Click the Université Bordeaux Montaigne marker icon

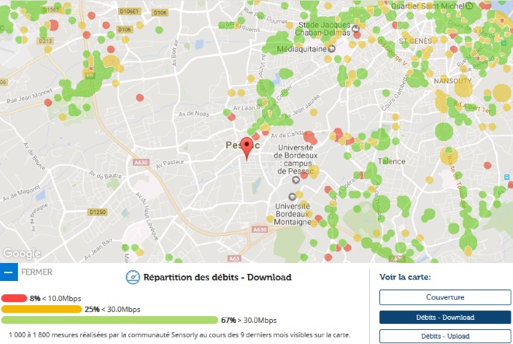click(x=291, y=197)
